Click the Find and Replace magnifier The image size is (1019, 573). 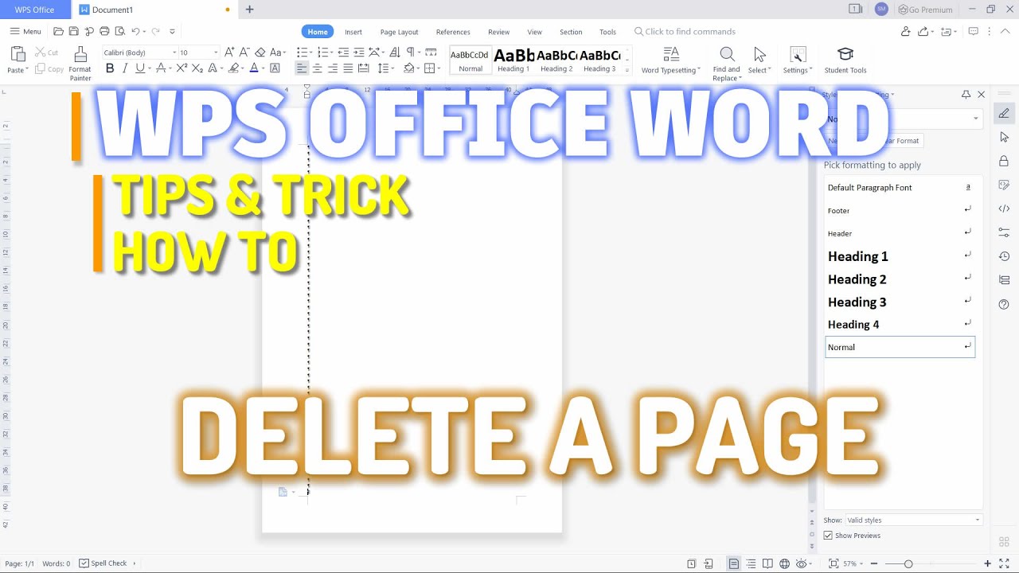727,54
